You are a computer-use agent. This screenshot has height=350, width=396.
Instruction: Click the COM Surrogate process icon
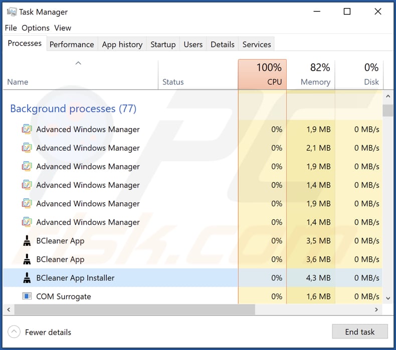27,296
